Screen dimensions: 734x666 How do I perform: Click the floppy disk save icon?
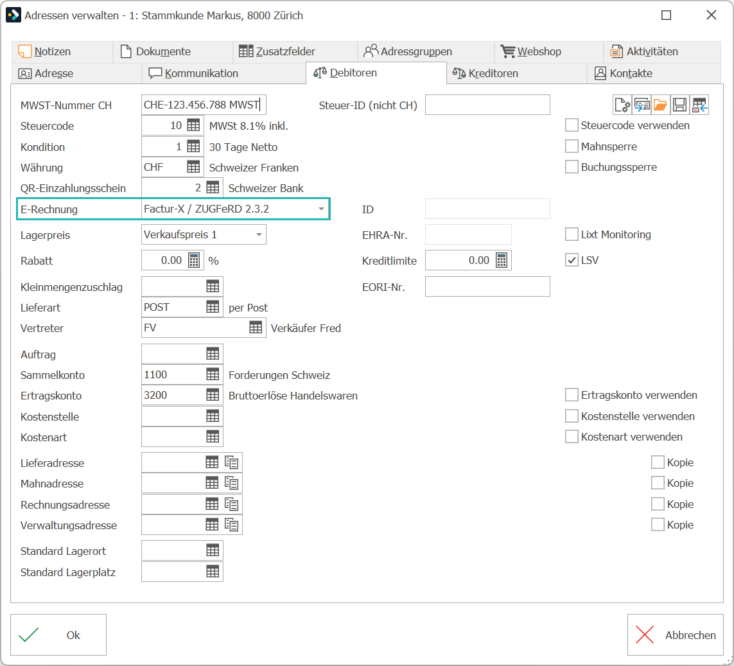[679, 105]
